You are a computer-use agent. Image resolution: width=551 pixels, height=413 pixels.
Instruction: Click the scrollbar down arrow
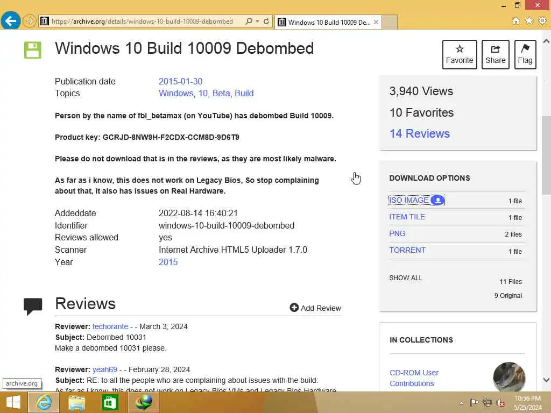coord(546,380)
